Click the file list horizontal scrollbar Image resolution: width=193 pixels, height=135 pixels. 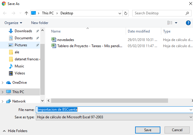(x=110, y=101)
